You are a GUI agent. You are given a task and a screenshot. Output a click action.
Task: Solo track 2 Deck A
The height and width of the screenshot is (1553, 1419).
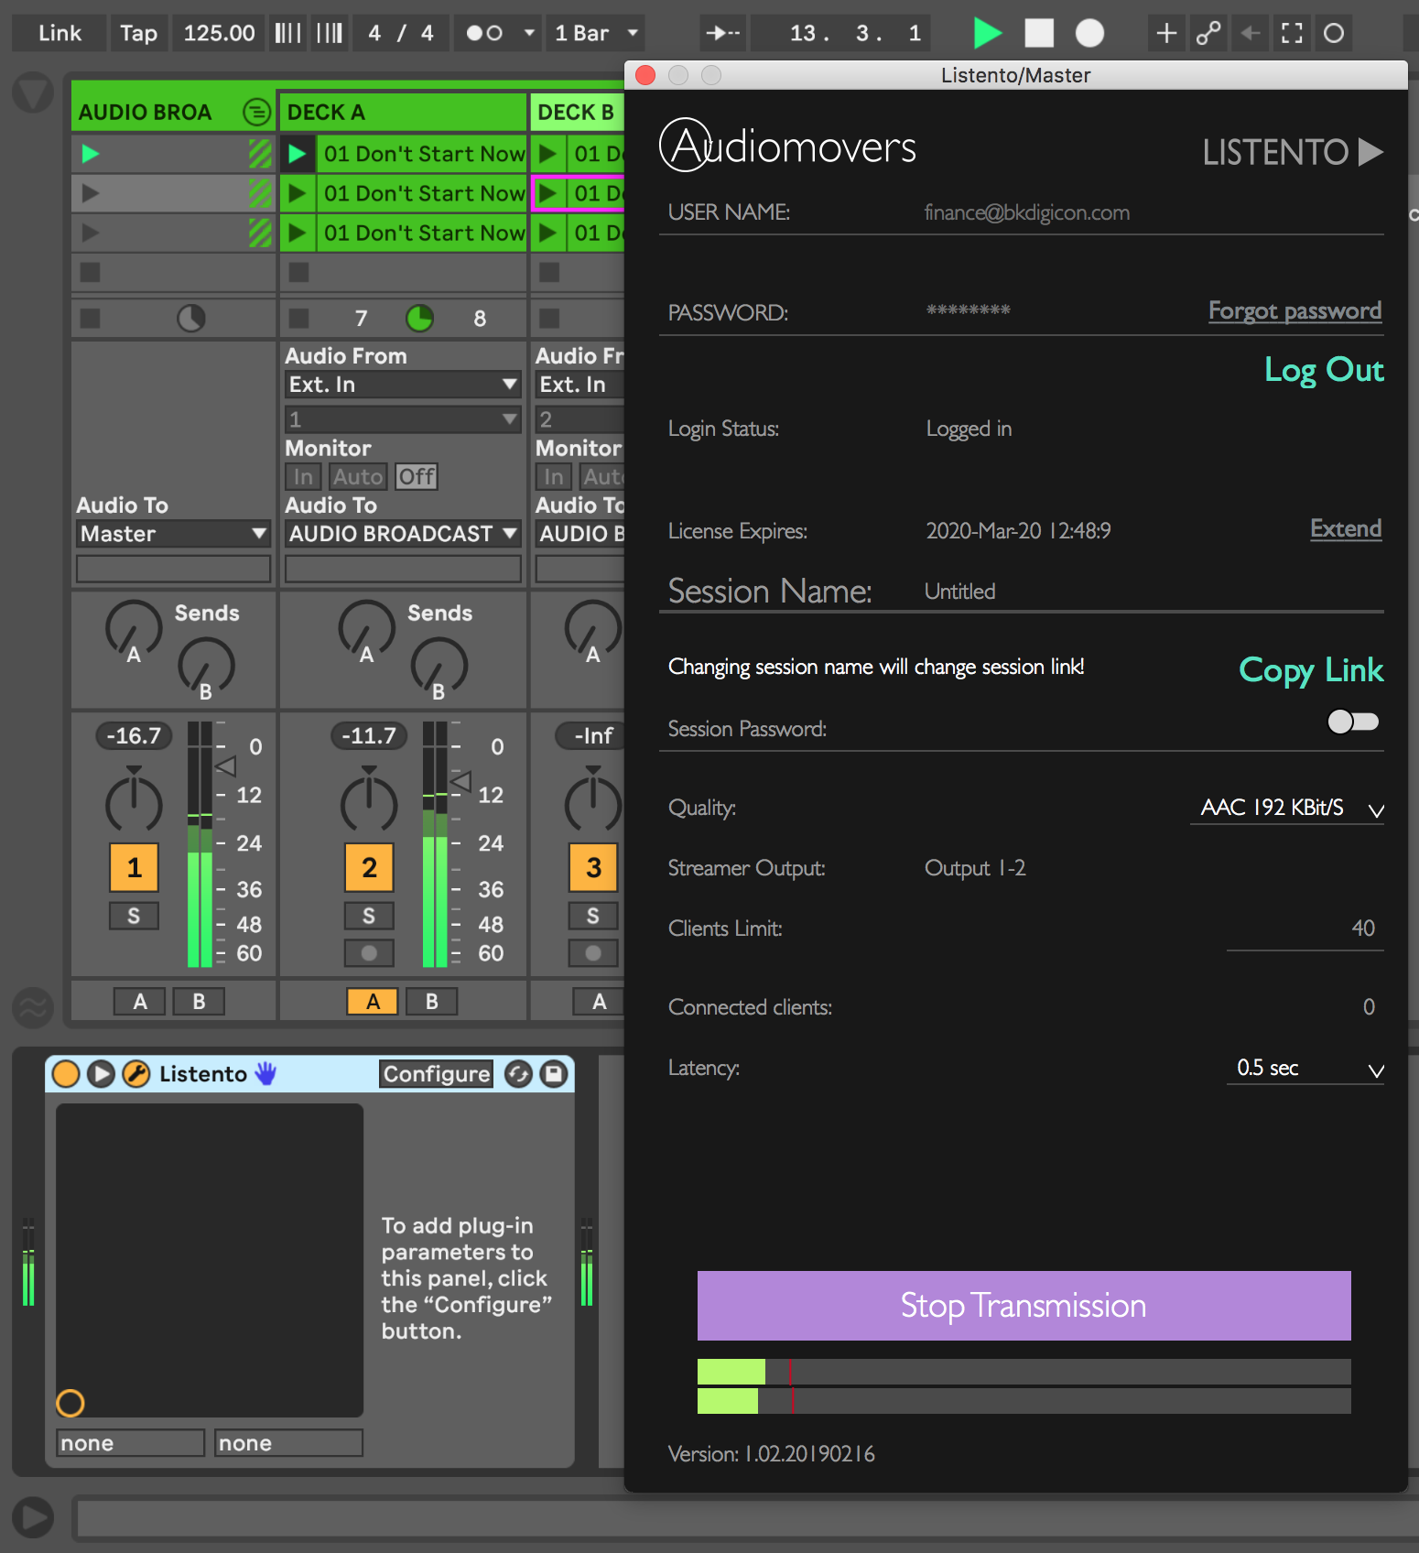[x=369, y=916]
